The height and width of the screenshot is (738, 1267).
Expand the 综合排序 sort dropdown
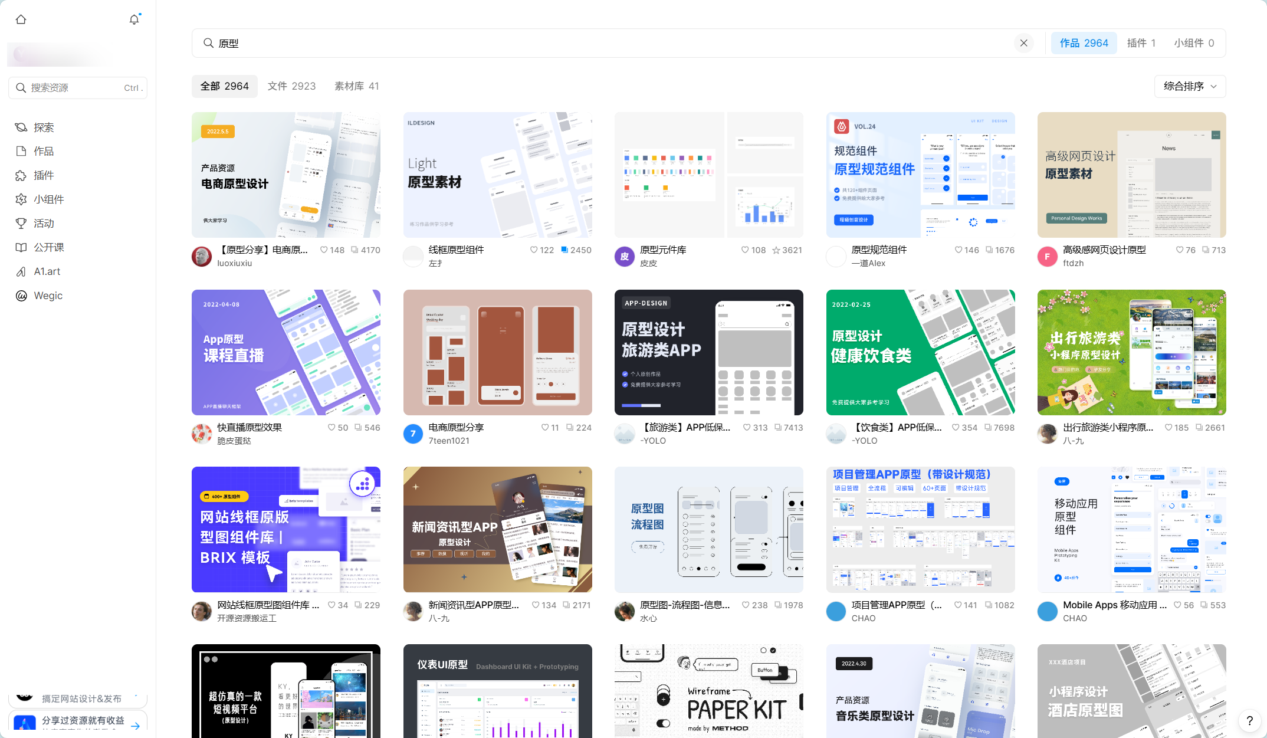pos(1190,86)
